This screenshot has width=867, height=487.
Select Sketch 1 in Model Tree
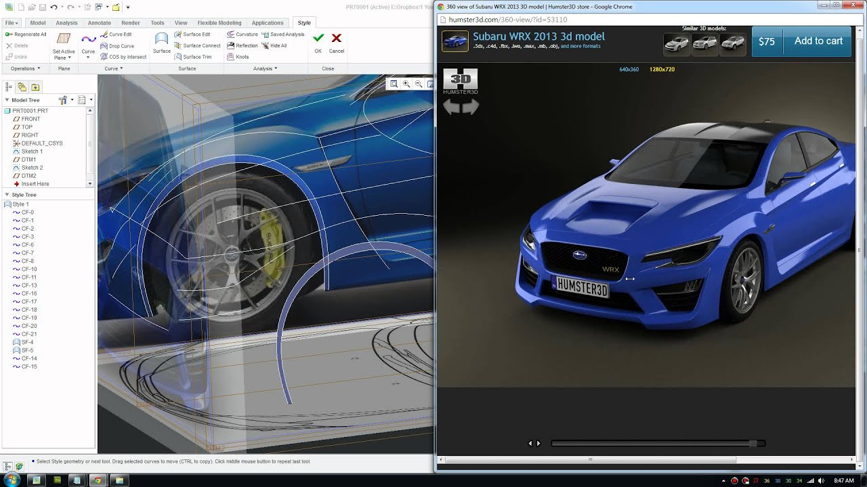[x=32, y=152]
